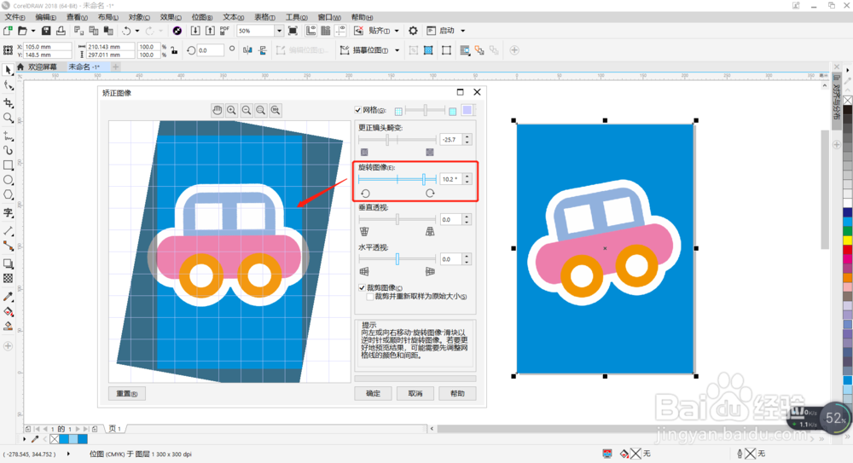This screenshot has width=853, height=463.
Task: Select the Eyedropper tool
Action: click(x=8, y=297)
